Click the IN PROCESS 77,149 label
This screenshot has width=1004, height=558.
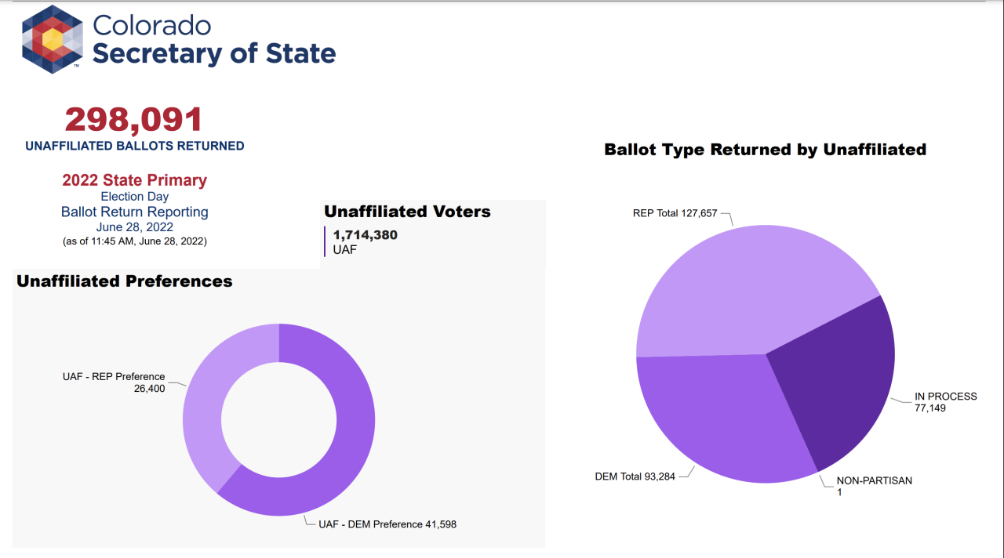[x=945, y=402]
